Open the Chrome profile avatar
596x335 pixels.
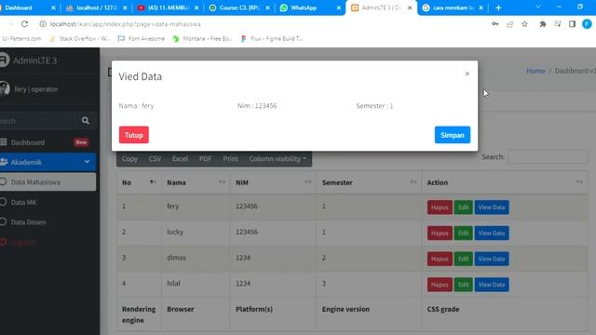[587, 24]
